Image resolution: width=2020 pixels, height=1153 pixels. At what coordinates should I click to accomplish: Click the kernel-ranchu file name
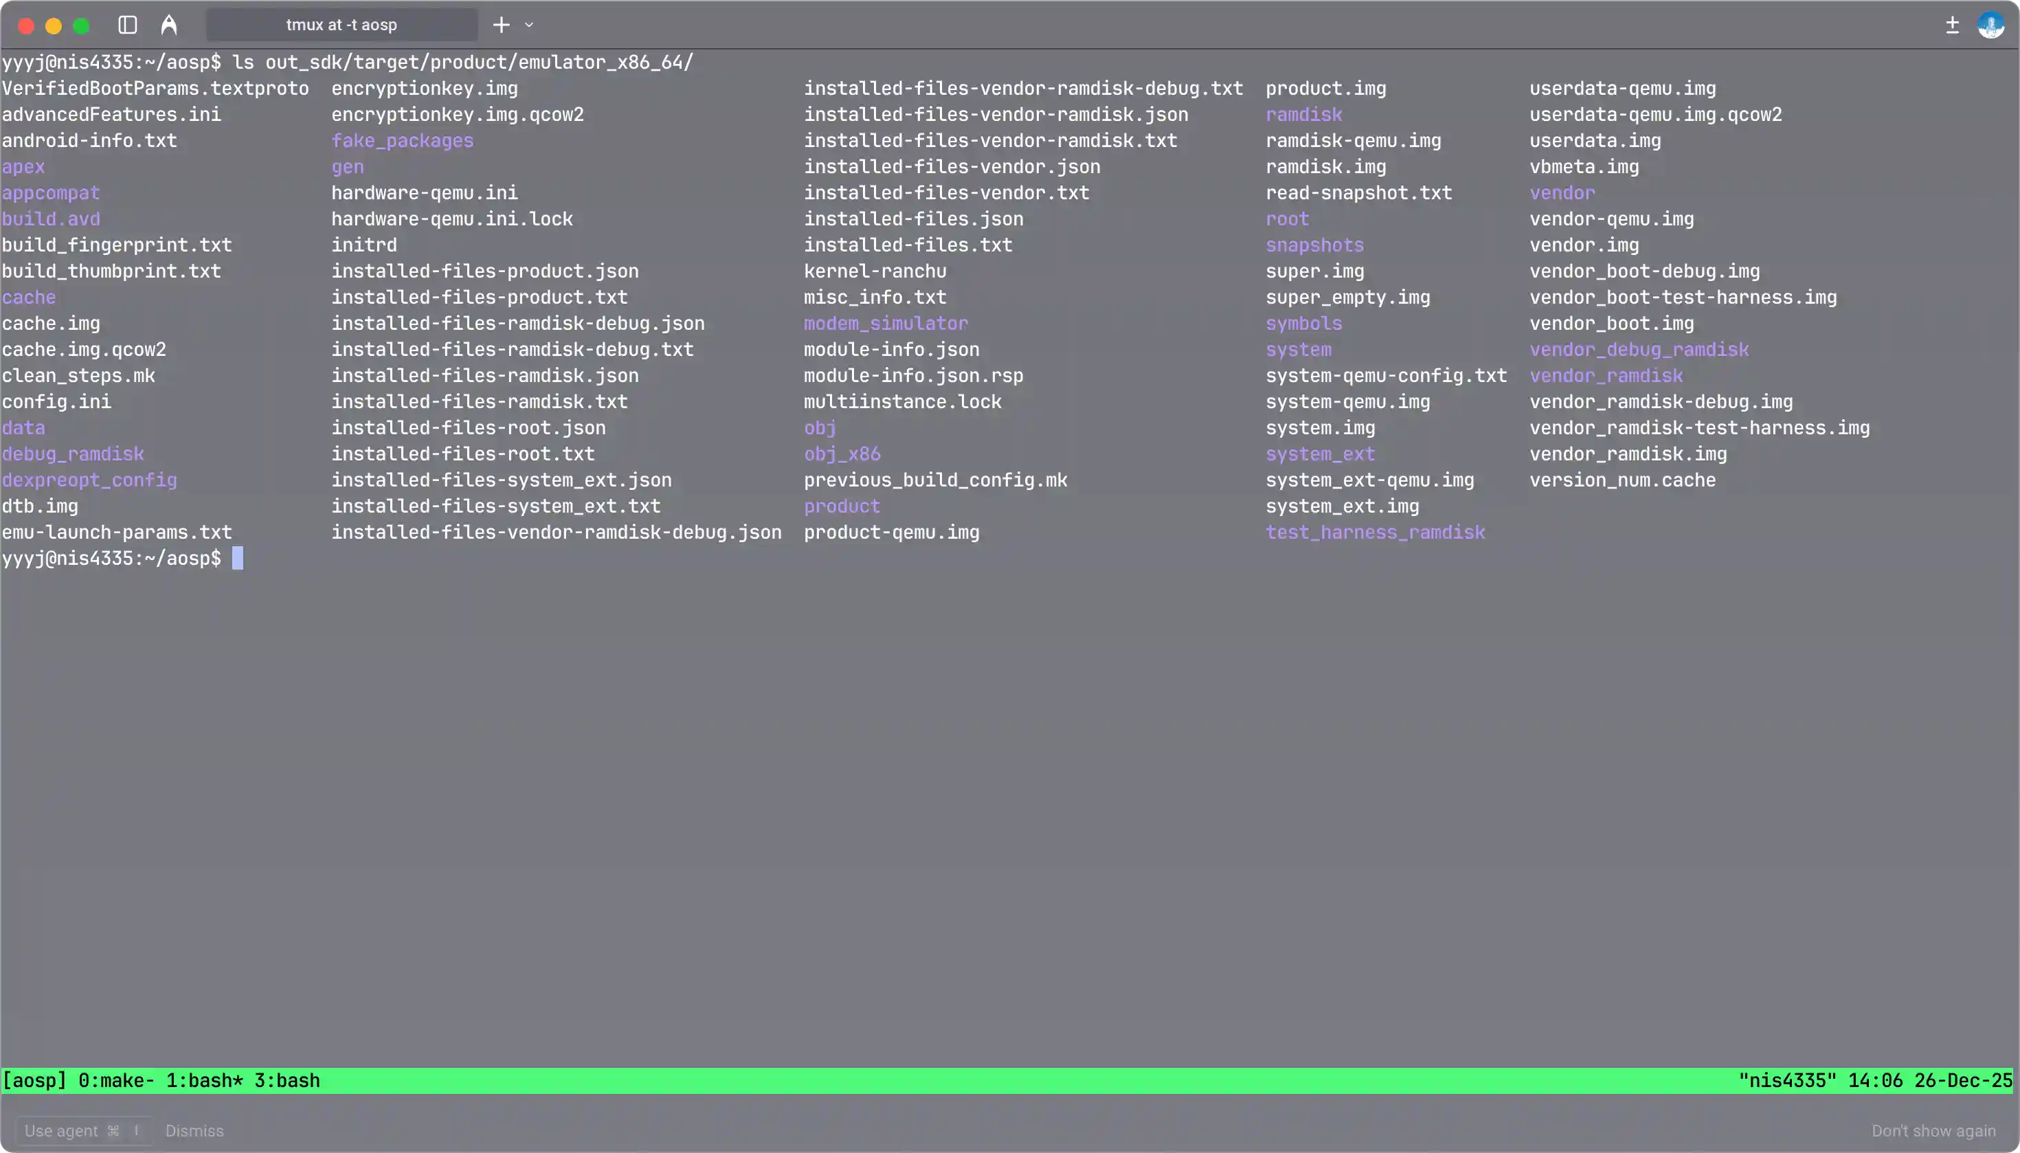tap(875, 271)
